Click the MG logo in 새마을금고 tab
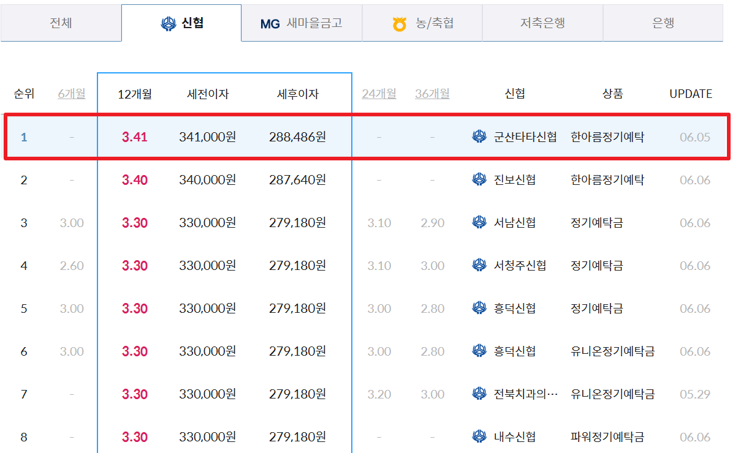Screen dimensions: 741x453 click(x=270, y=24)
